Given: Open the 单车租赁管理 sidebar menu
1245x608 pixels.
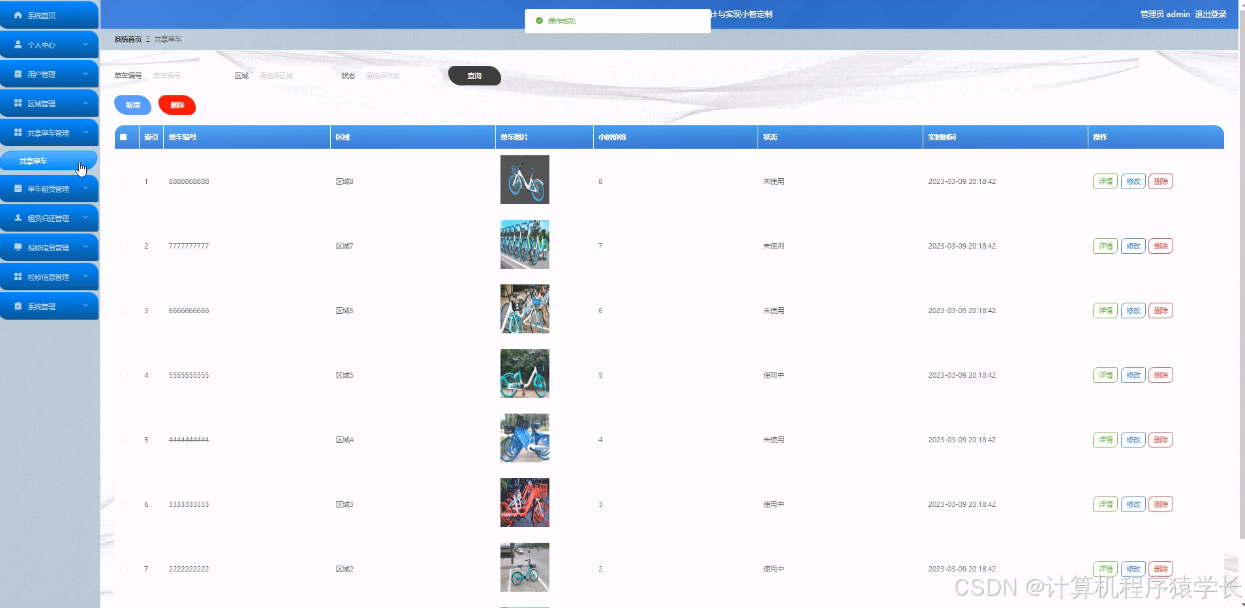Looking at the screenshot, I should (x=49, y=189).
